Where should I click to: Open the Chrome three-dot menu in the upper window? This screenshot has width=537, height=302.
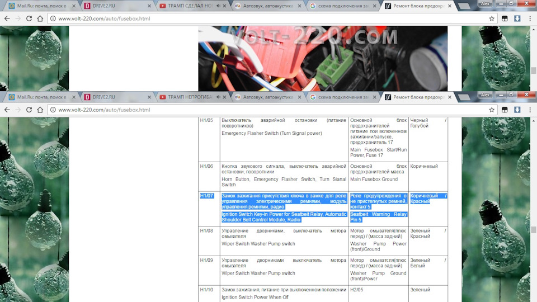click(530, 18)
